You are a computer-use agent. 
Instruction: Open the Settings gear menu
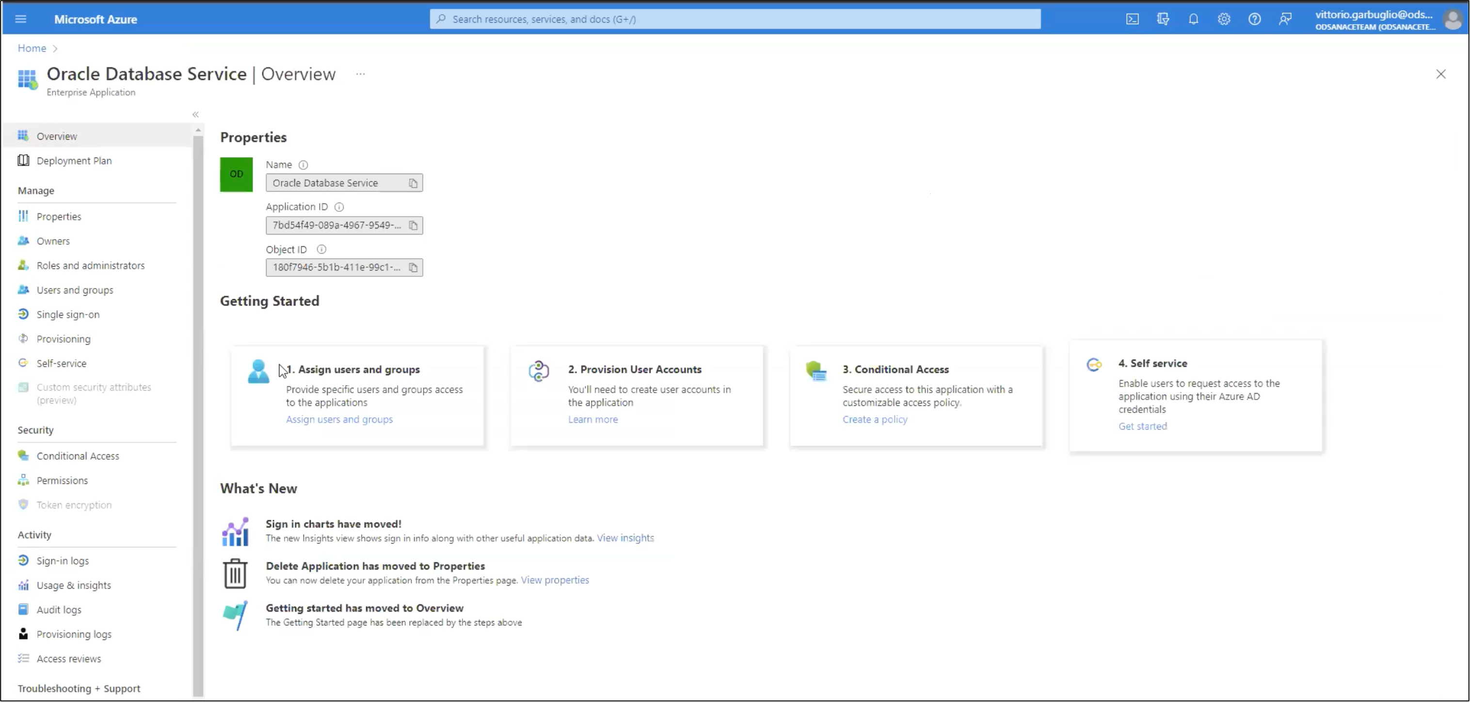[x=1224, y=19]
